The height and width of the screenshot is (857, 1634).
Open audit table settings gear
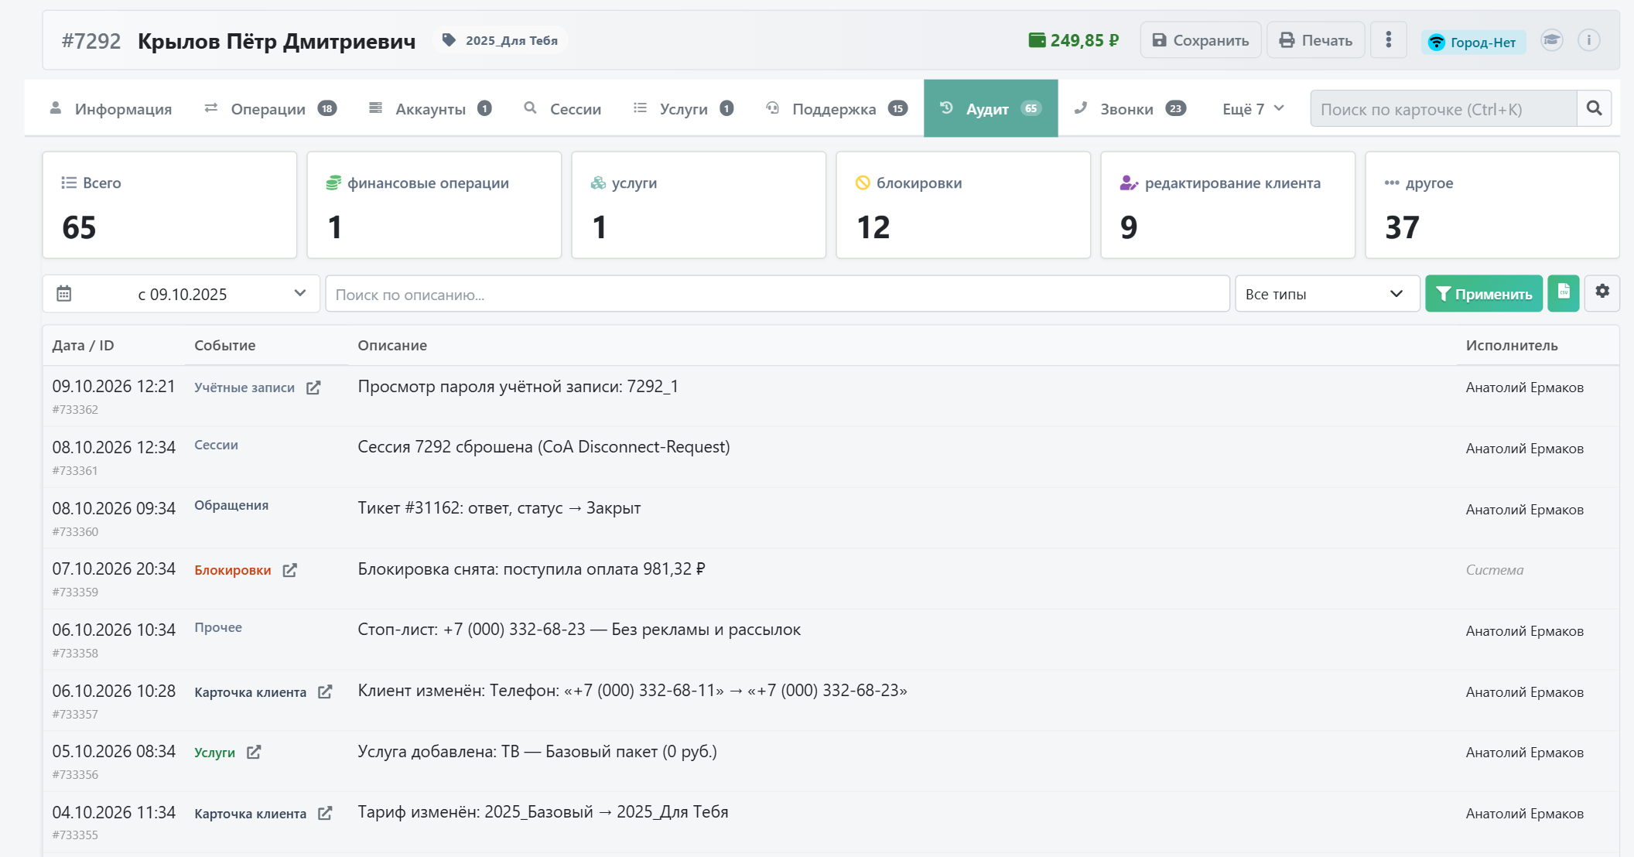(1602, 293)
